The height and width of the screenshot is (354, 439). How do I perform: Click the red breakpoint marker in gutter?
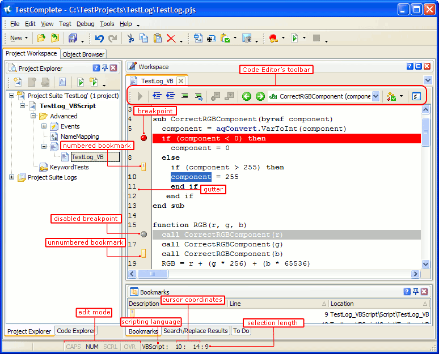point(143,138)
